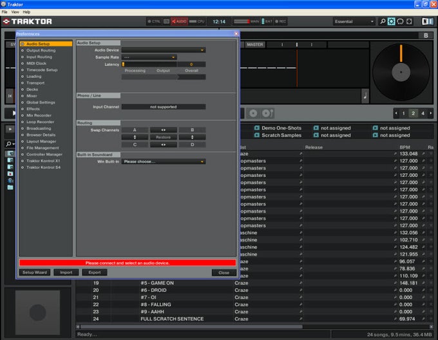Select Browser Details preferences page
Screen dimensions: 438x340
click(x=41, y=135)
